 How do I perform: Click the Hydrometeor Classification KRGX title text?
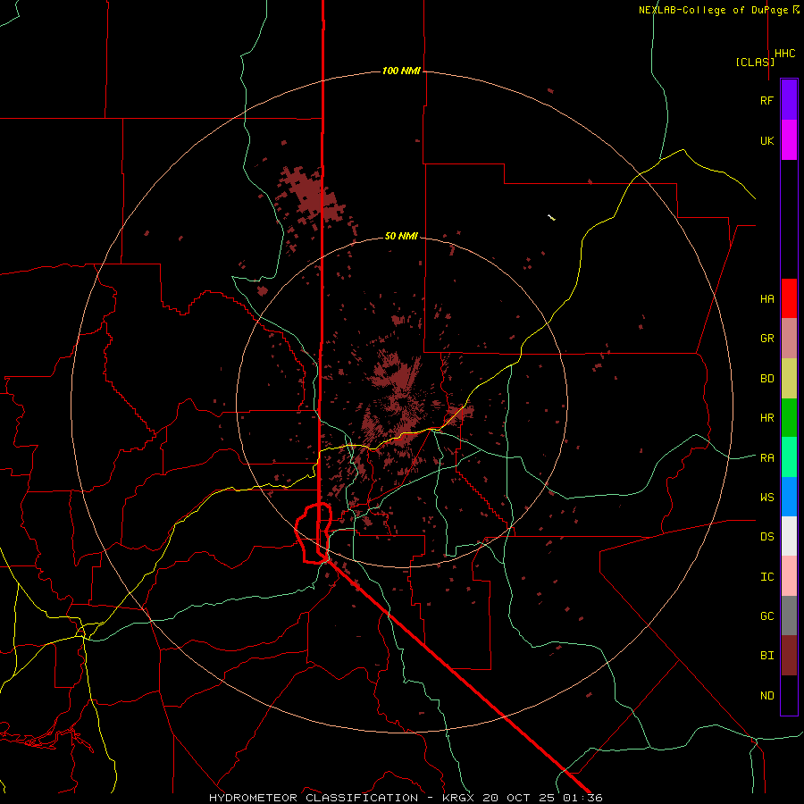coord(406,798)
